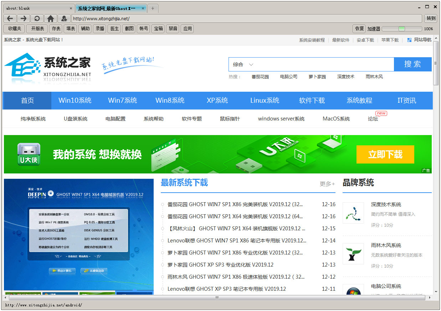This screenshot has width=441, height=311.
Task: Click the 开服表 toolbar button
Action: 37,29
